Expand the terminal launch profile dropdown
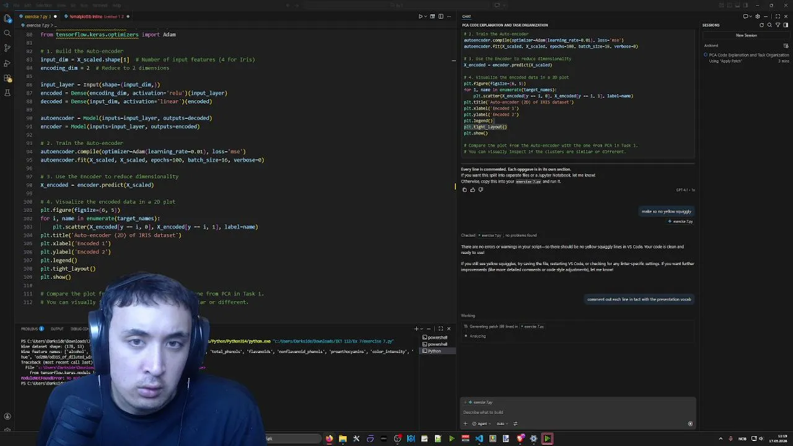This screenshot has width=793, height=446. [422, 329]
